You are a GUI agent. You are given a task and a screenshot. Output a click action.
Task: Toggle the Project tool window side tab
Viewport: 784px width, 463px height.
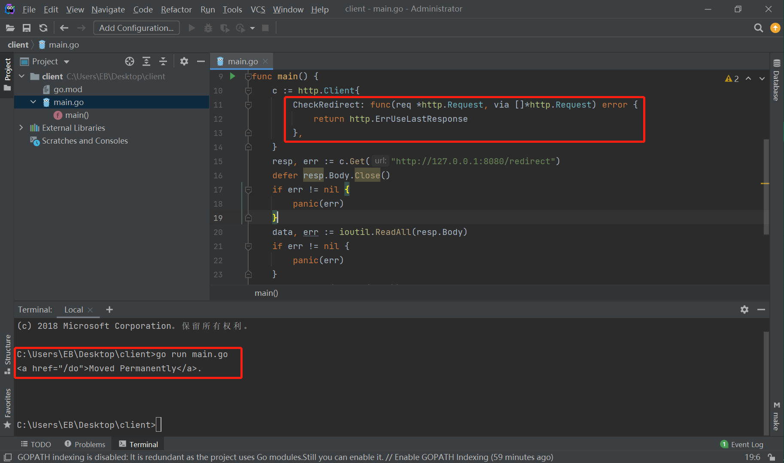point(7,75)
